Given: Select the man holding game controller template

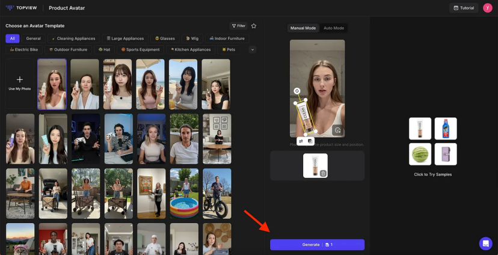Looking at the screenshot, I should click(x=86, y=139).
